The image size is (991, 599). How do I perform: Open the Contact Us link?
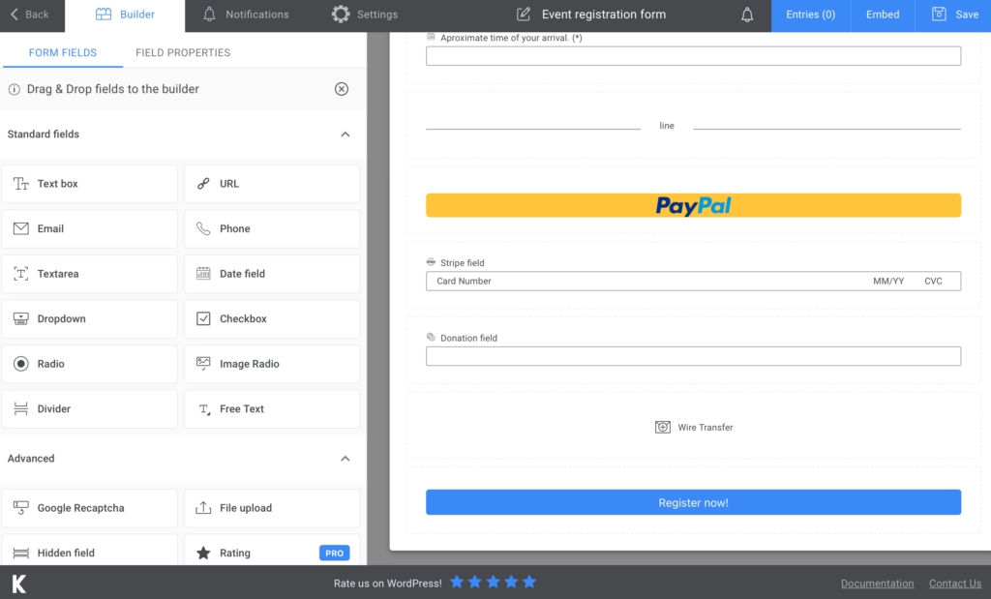[955, 584]
